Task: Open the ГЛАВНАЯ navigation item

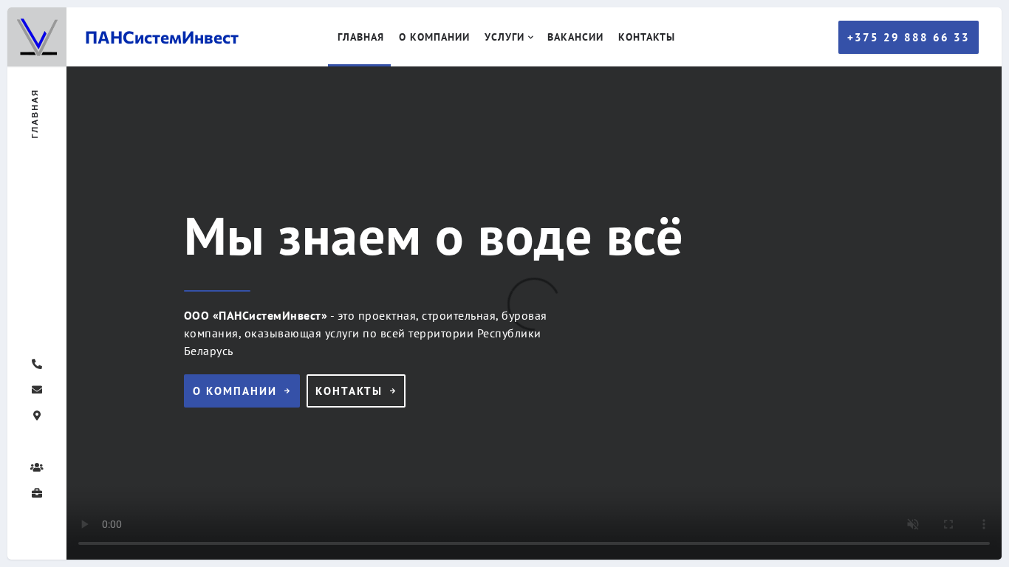Action: click(x=360, y=37)
